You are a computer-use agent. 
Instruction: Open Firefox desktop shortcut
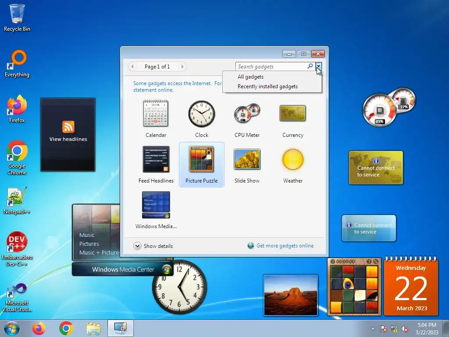tap(17, 109)
